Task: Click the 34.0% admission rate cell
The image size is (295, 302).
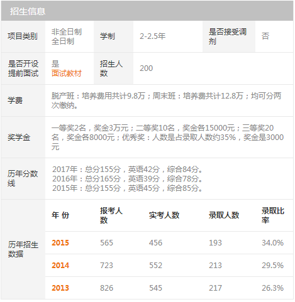Action: [272, 243]
